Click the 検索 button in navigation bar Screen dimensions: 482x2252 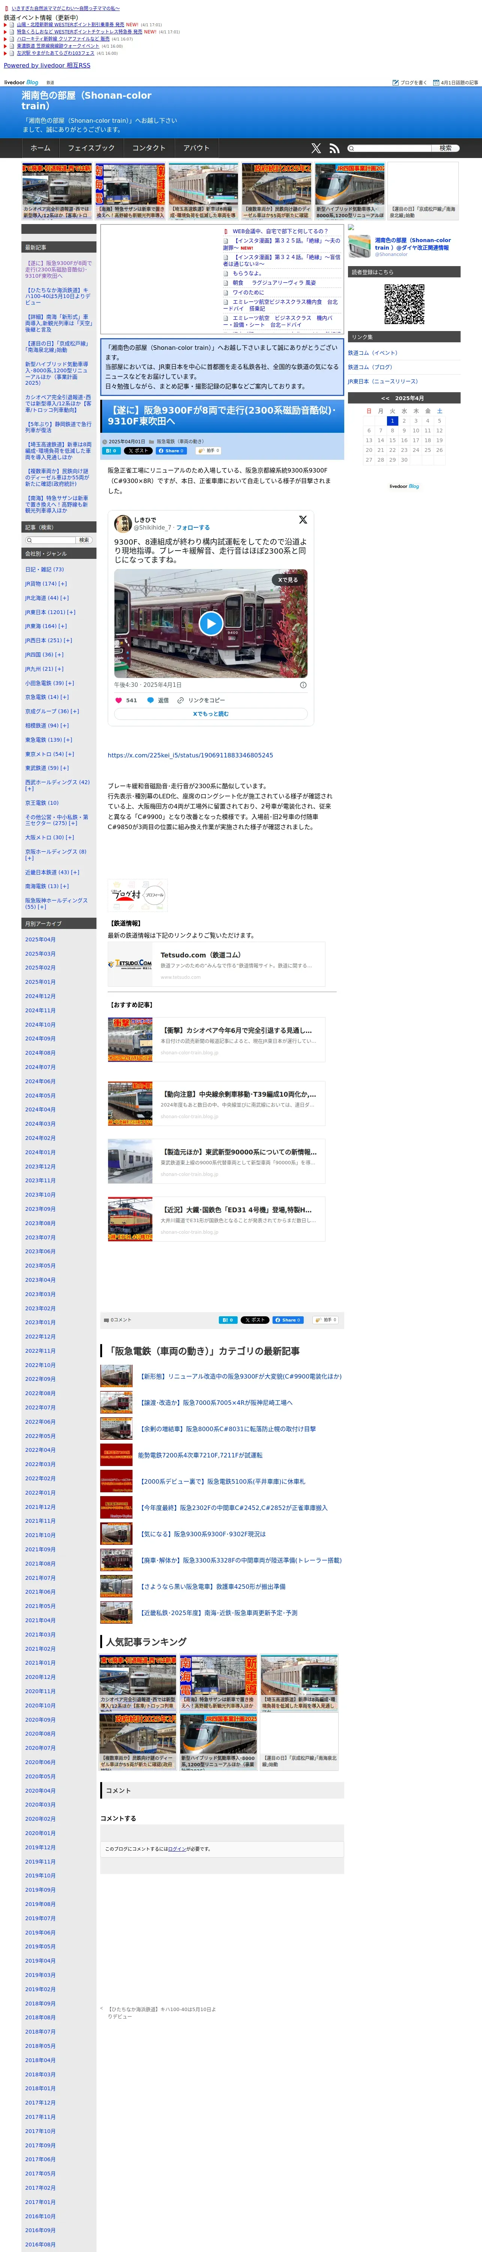444,149
